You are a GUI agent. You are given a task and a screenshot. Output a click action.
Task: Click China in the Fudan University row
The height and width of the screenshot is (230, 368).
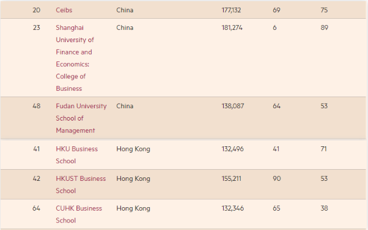pyautogui.click(x=125, y=106)
